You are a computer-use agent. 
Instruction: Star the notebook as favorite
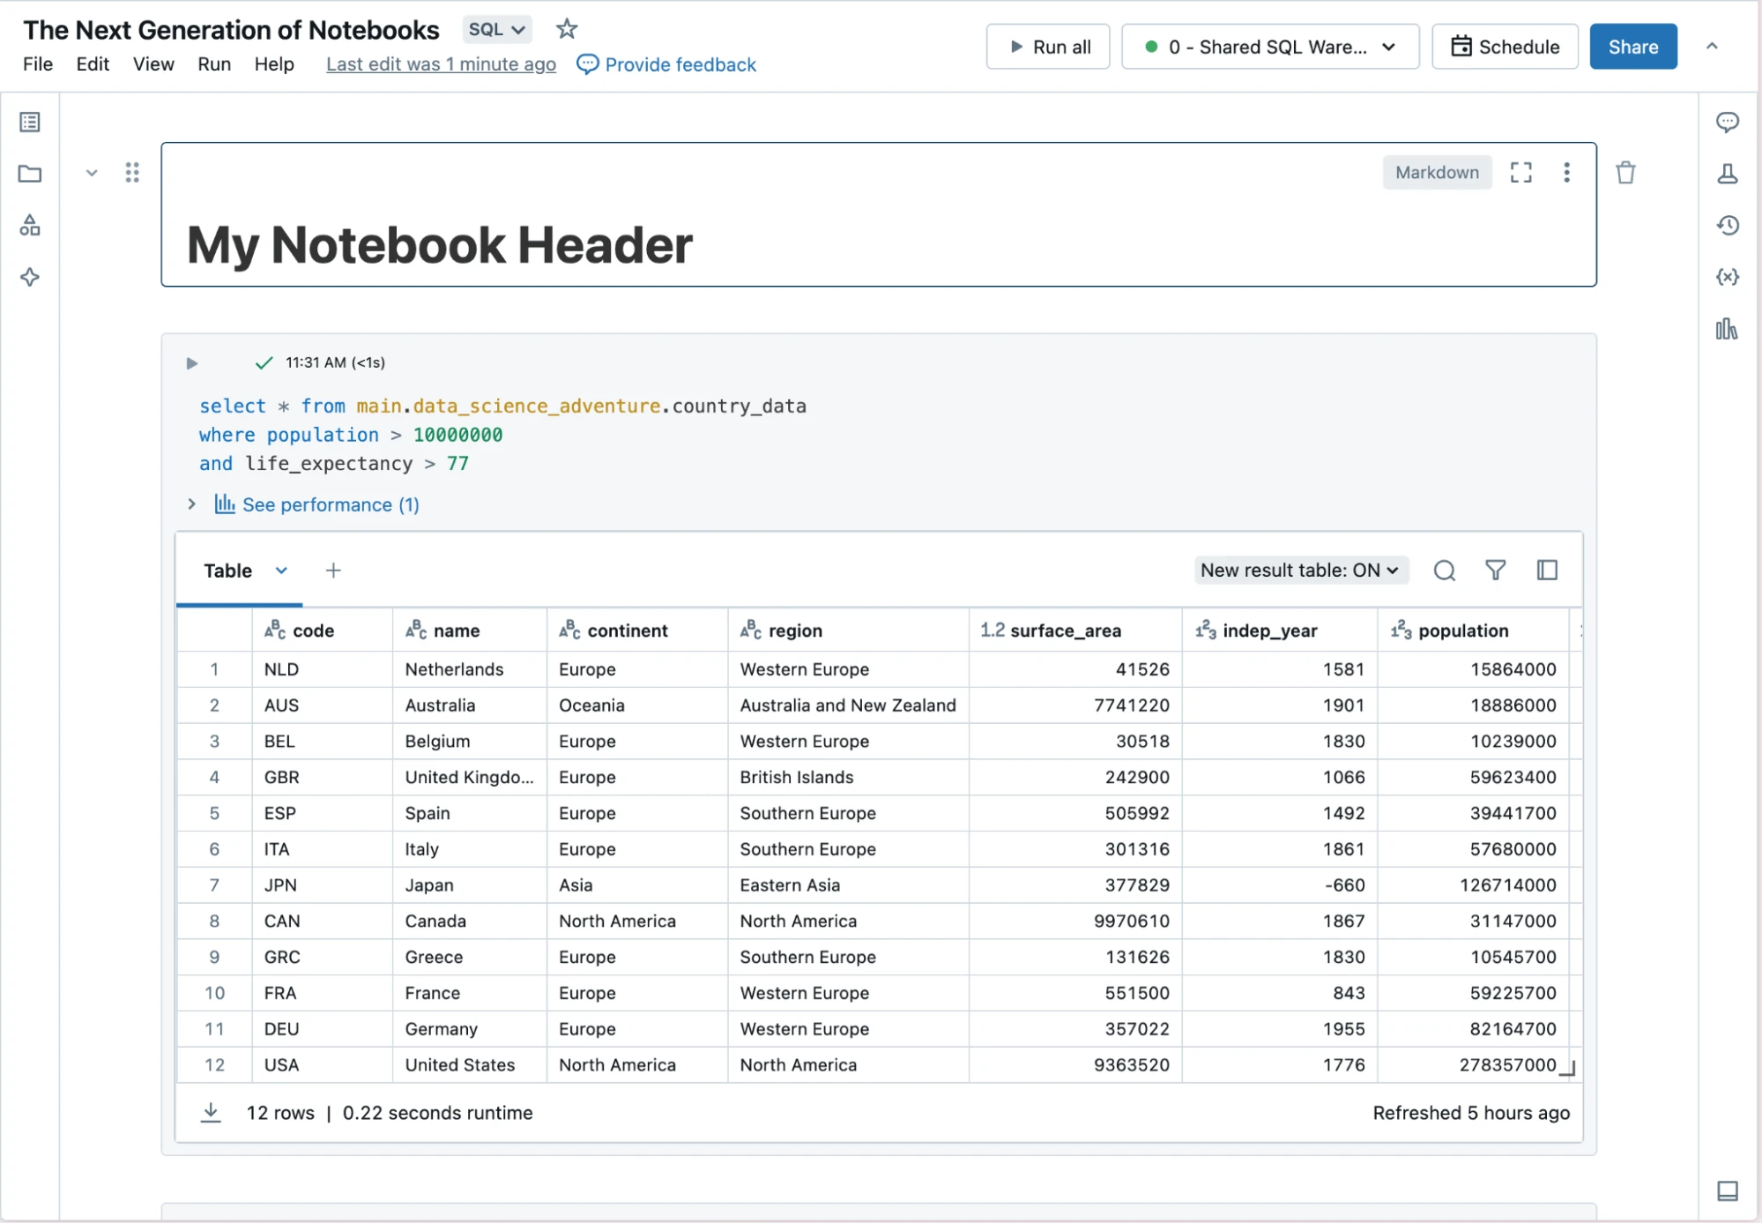tap(567, 29)
